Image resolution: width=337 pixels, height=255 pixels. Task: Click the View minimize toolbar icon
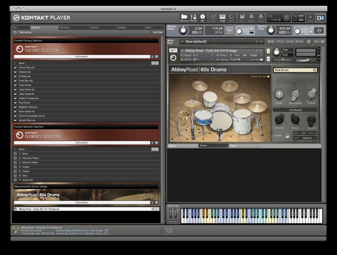[x=310, y=18]
